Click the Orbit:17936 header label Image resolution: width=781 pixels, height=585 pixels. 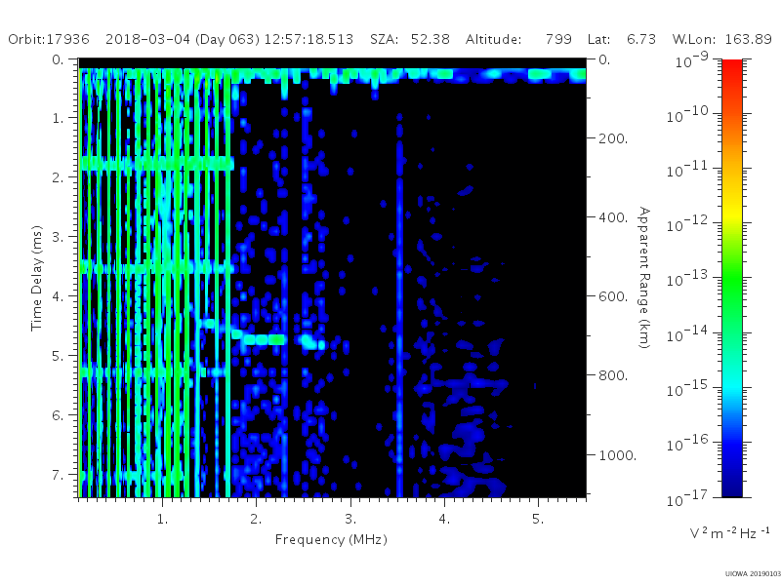click(49, 39)
